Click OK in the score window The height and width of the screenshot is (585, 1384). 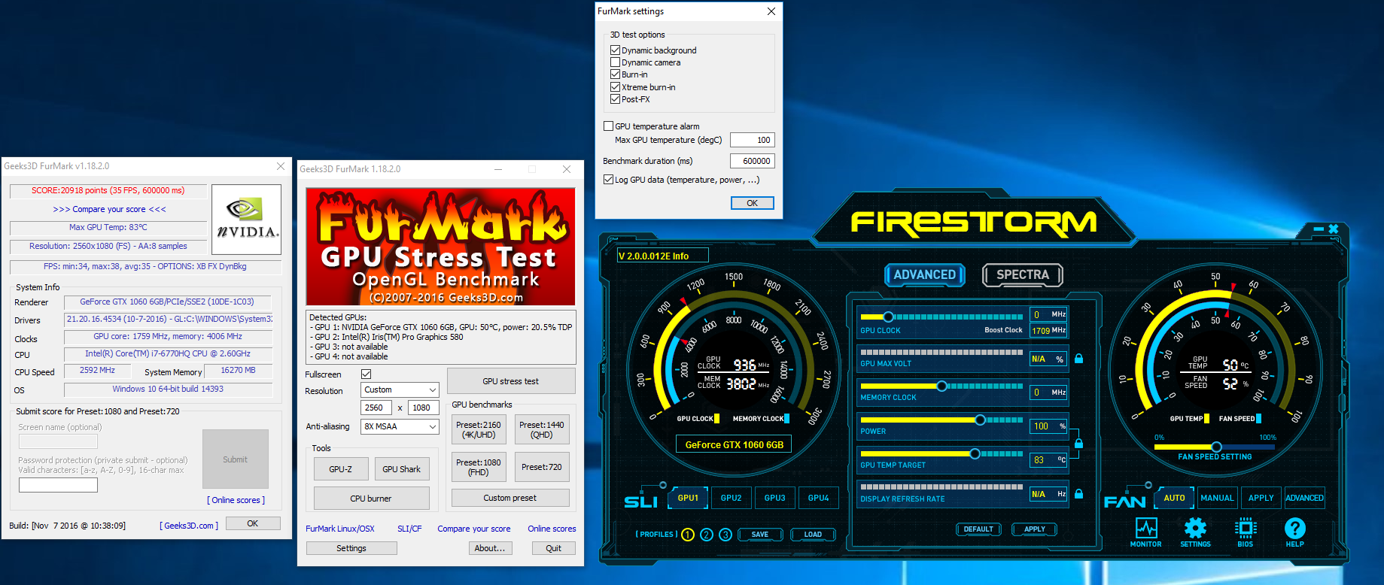coord(253,523)
